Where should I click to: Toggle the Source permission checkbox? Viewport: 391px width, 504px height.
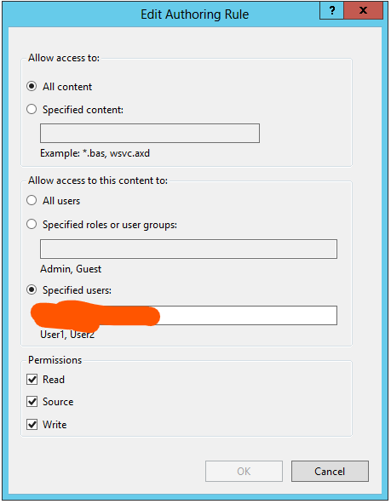(x=32, y=402)
